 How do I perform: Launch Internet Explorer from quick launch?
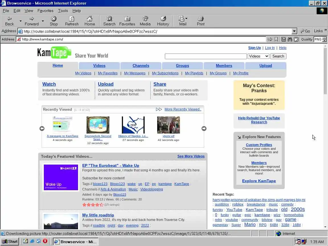tap(32, 241)
